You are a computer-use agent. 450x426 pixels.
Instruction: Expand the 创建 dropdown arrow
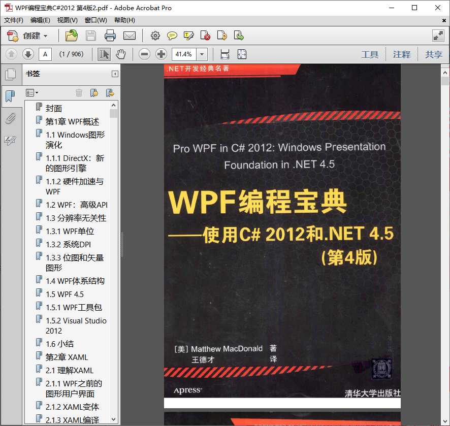(45, 36)
